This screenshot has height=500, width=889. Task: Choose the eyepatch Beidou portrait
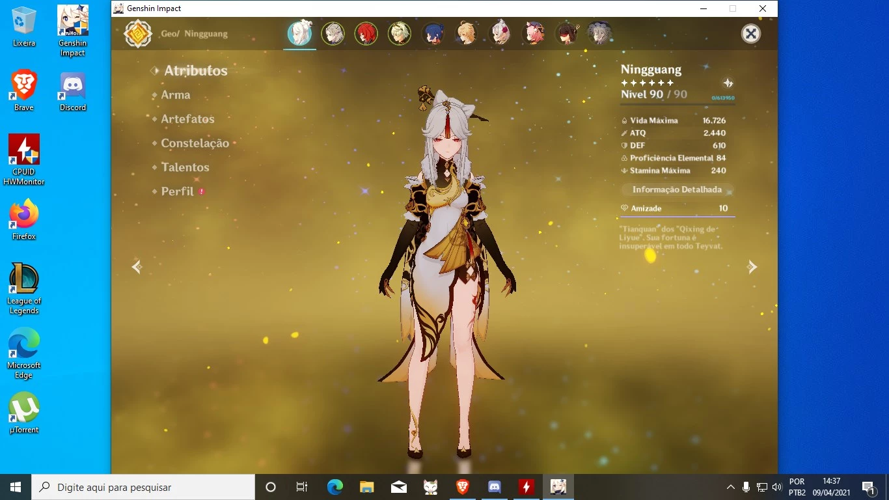567,33
